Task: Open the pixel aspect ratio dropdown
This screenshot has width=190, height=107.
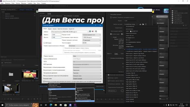Action: pyautogui.click(x=92, y=37)
